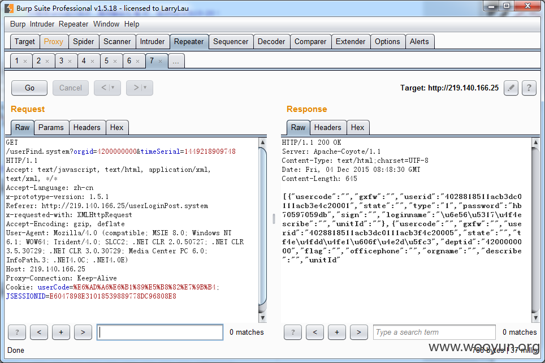Click the request pane scrollbar up arrow
Screen dimensions: 545x363
pos(263,142)
